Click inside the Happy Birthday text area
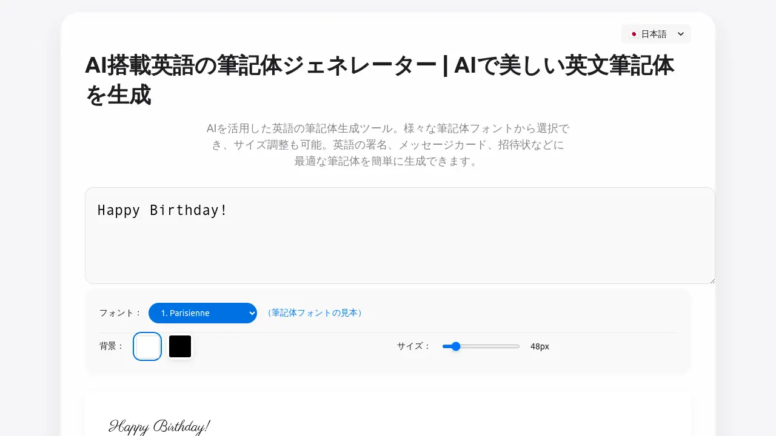 coord(400,242)
